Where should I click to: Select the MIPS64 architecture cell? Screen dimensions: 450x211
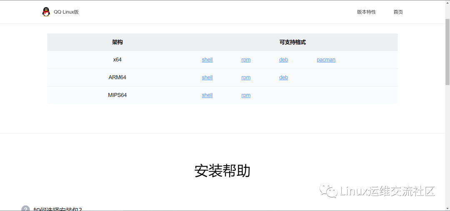pos(117,95)
